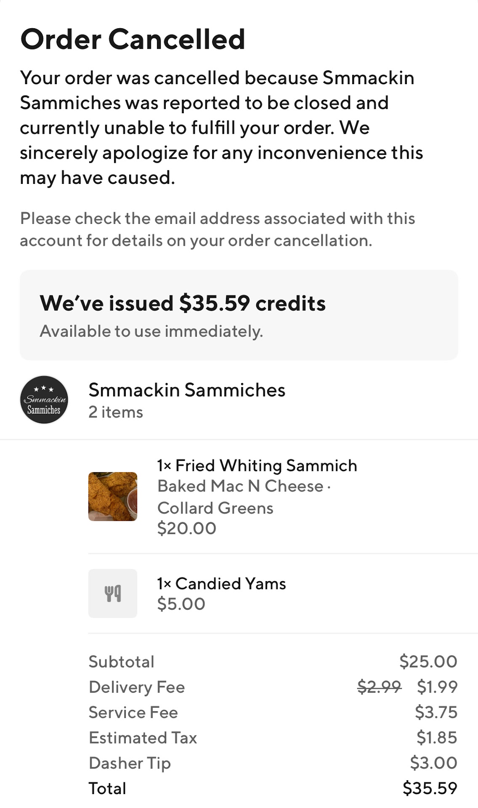Viewport: 478px width, 808px height.
Task: Open Smmackin Sammiches store name
Action: [x=187, y=390]
